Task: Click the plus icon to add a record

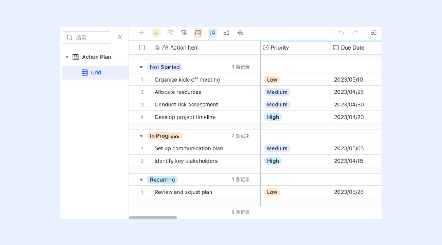Action: [x=141, y=33]
